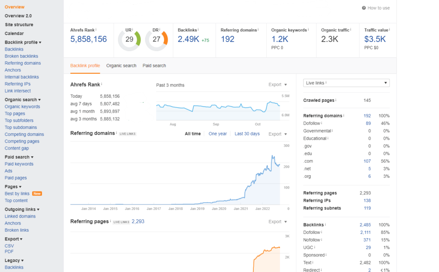Click info icon next to Ahrefs Rank metric
This screenshot has width=439, height=272.
96,29
